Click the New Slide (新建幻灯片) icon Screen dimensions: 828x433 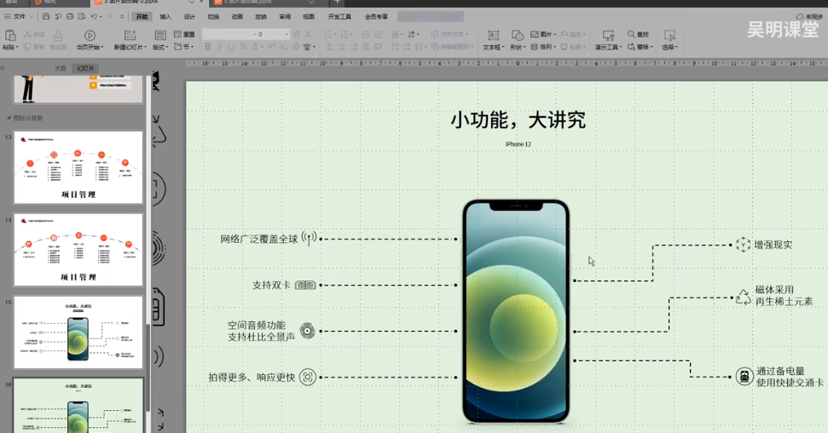(x=130, y=36)
